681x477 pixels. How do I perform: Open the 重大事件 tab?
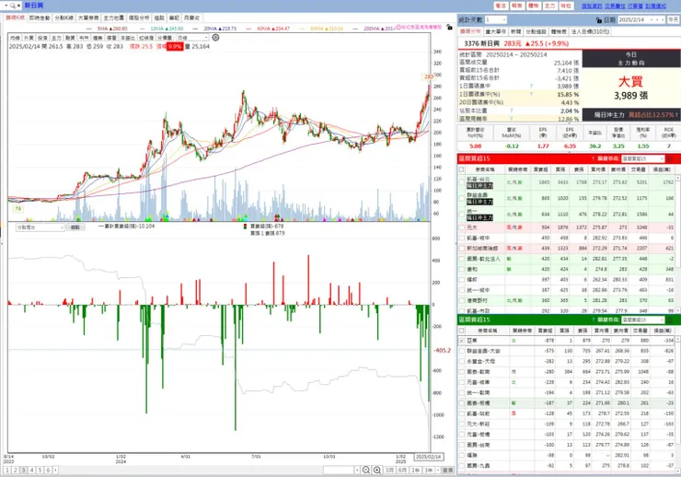click(495, 31)
